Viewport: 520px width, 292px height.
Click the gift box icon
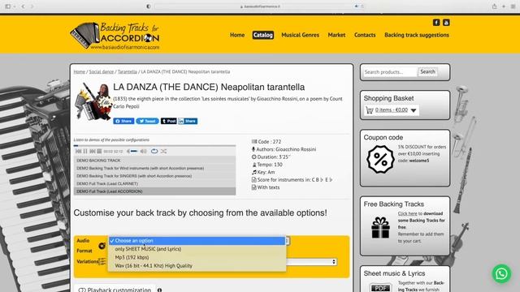pyautogui.click(x=380, y=227)
